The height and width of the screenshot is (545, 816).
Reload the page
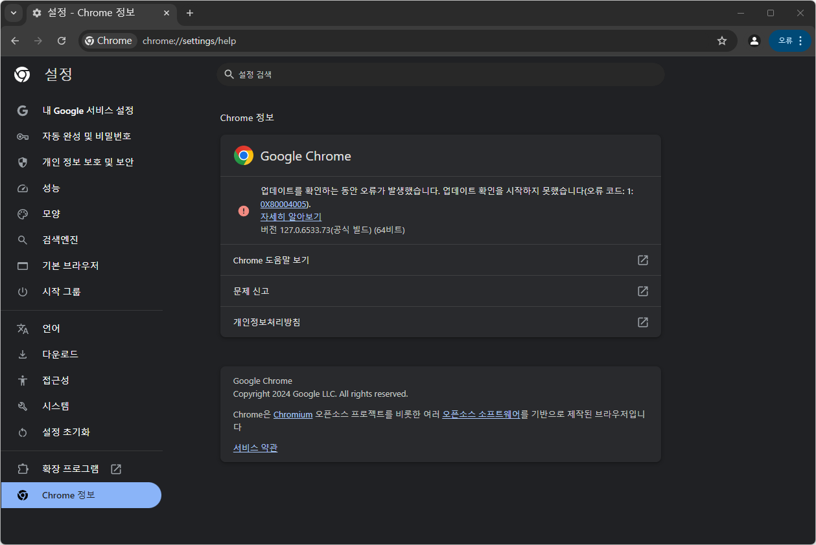62,41
